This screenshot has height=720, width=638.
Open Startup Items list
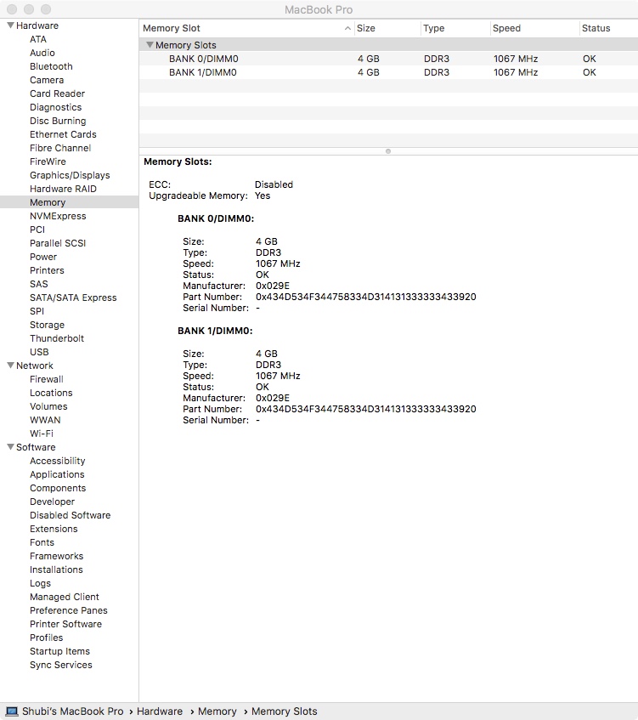(59, 651)
